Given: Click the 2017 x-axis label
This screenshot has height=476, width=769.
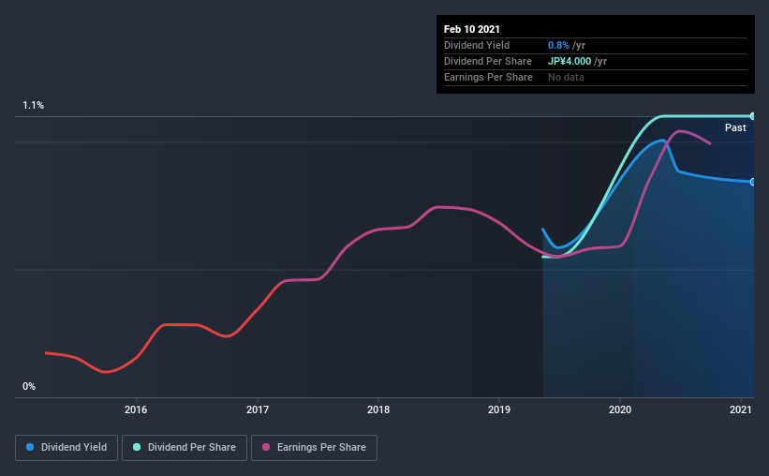Looking at the screenshot, I should pos(258,409).
